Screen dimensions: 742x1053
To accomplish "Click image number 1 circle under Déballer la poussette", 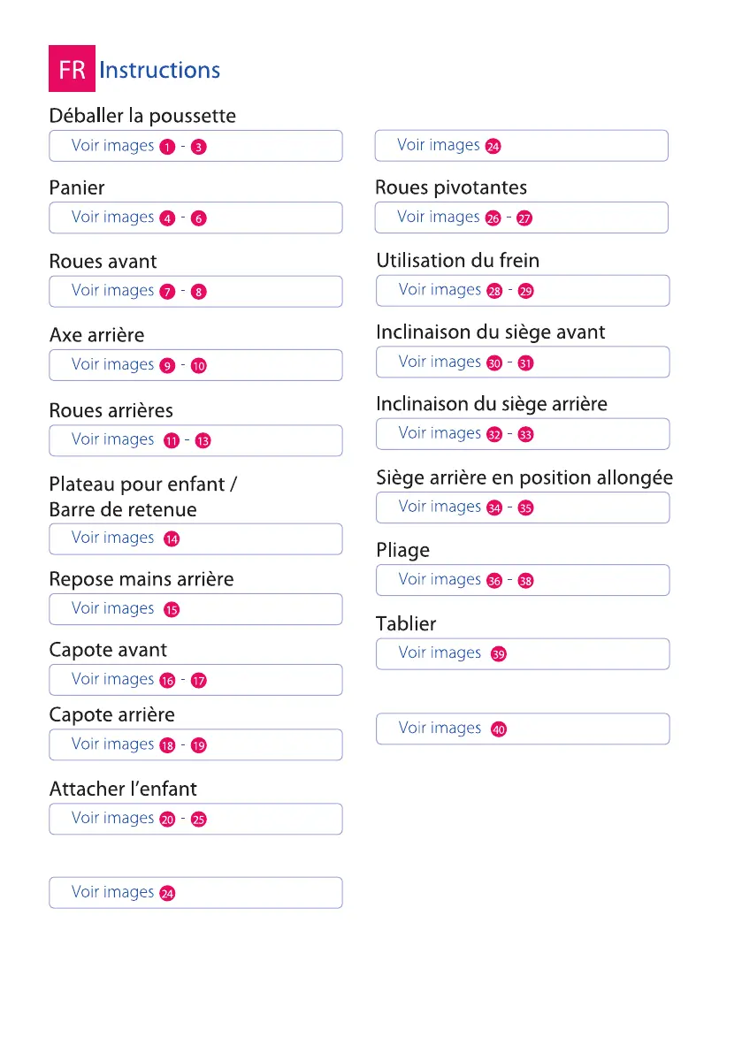I will pyautogui.click(x=166, y=147).
